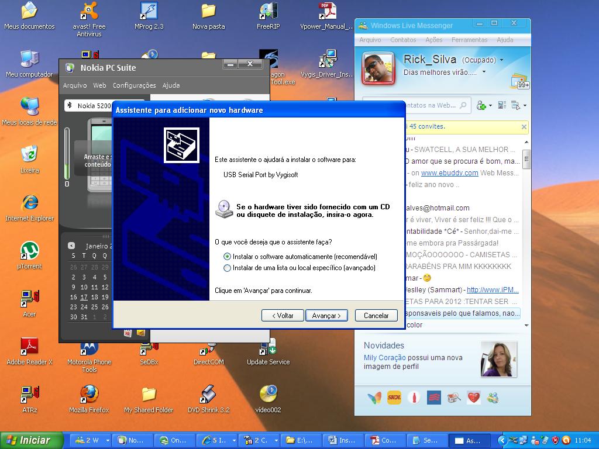Click the calendar icon at Nokia PC Suite bottom
This screenshot has height=449, width=599.
128,333
